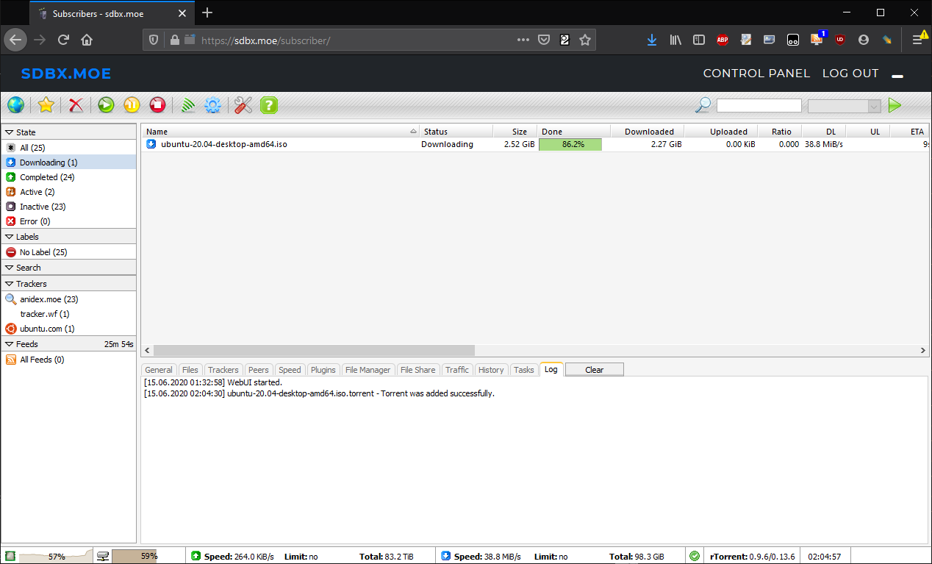Screen dimensions: 932x564
Task: Open the Firefox Downloads arrow icon
Action: pyautogui.click(x=652, y=40)
